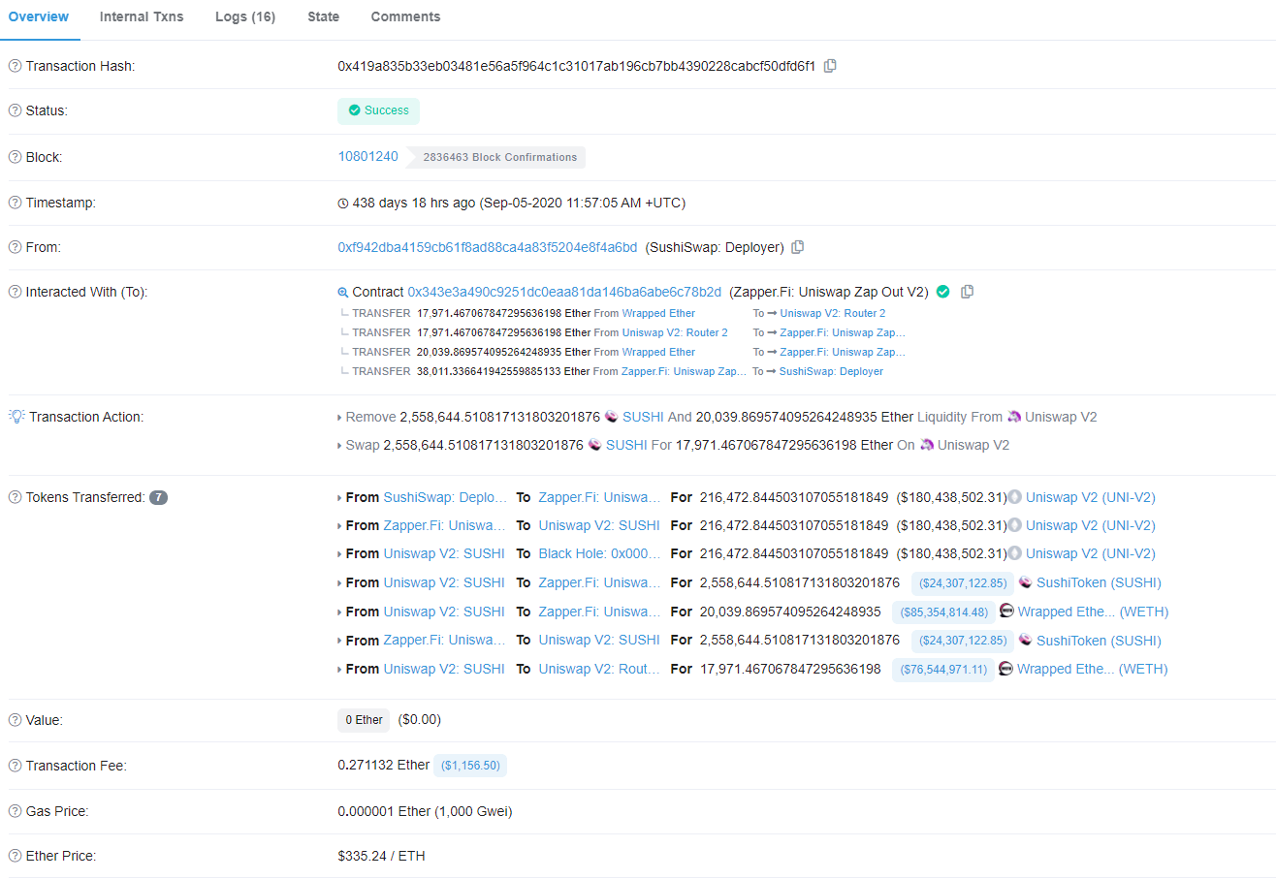Click the help icon beside Gas Price
Screen dimensions: 1276x879
(15, 811)
